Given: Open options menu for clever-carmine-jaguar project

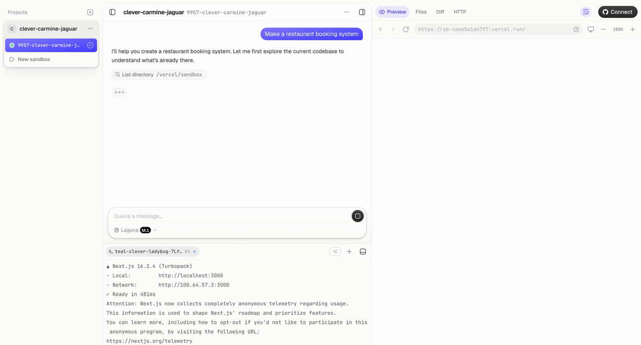Looking at the screenshot, I should pyautogui.click(x=90, y=29).
